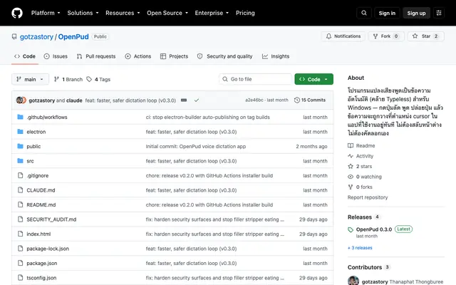Switch to the Pull requests tab
Viewport: 456px width, 285px height.
pos(96,56)
